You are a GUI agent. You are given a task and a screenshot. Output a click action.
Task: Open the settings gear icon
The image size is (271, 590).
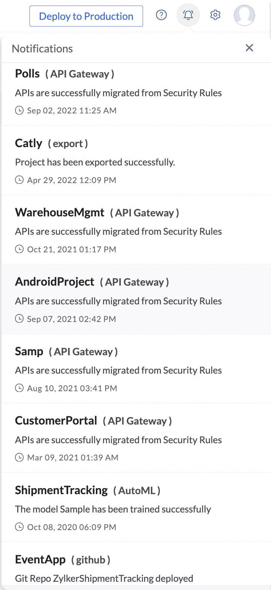[215, 15]
